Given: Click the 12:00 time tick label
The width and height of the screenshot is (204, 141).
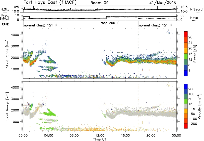Looking at the screenshot, I should 100,136.
